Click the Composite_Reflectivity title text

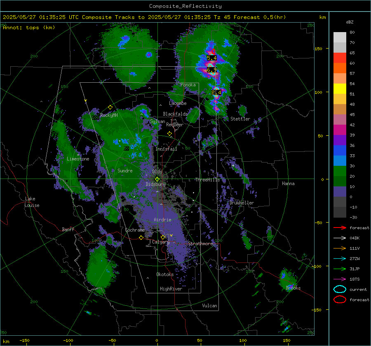[185, 6]
